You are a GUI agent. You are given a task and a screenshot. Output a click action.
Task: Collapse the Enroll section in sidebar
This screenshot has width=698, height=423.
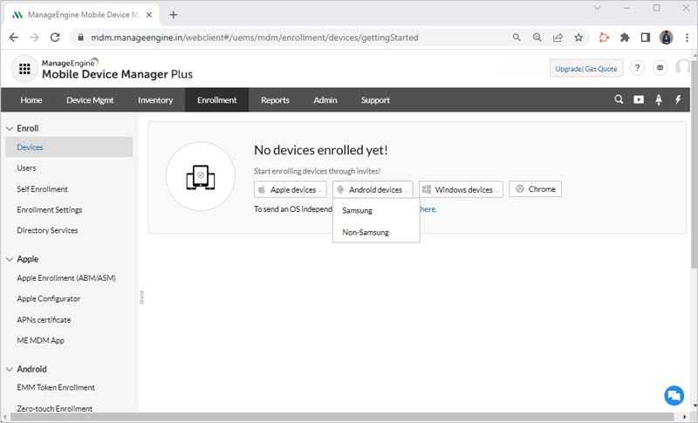point(10,128)
